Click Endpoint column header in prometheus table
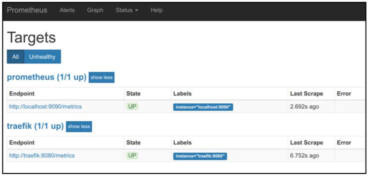This screenshot has width=368, height=177. [x=22, y=94]
